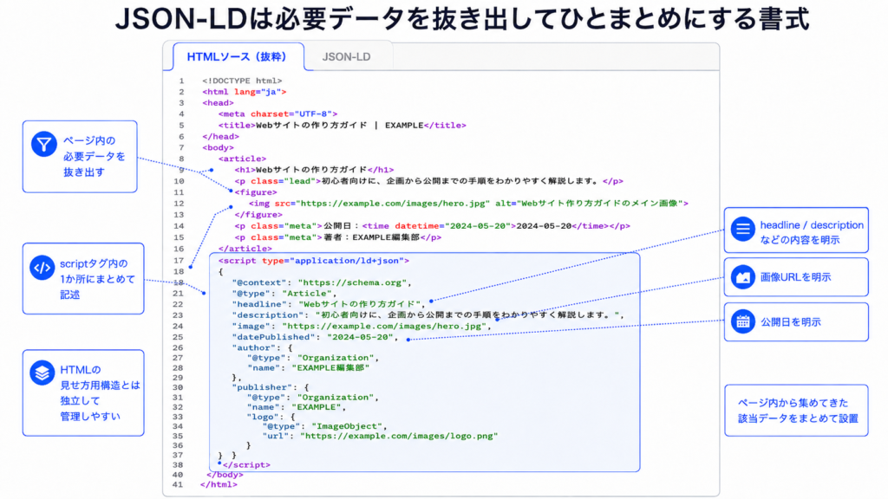
Task: Click the <title> line of the source
Action: pyautogui.click(x=342, y=125)
